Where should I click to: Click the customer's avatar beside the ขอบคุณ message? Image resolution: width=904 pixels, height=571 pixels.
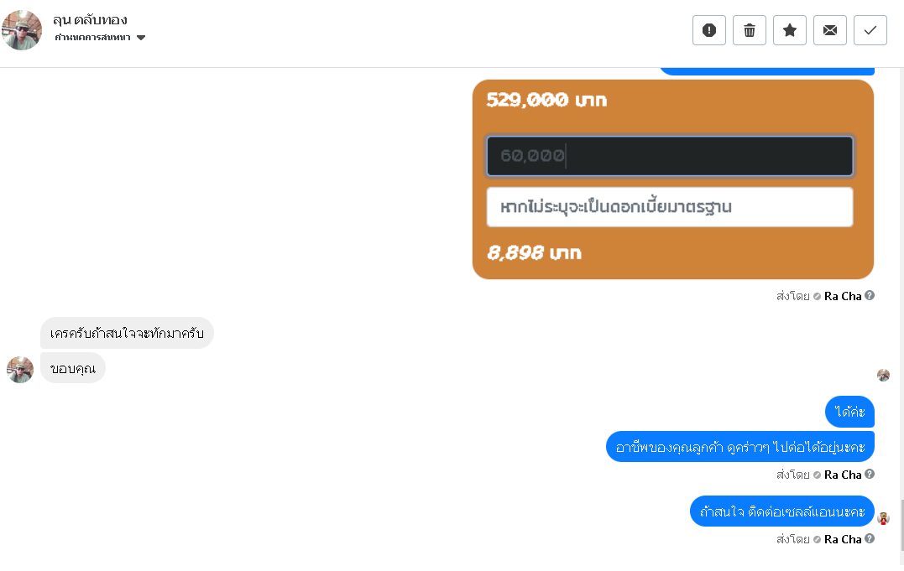20,369
